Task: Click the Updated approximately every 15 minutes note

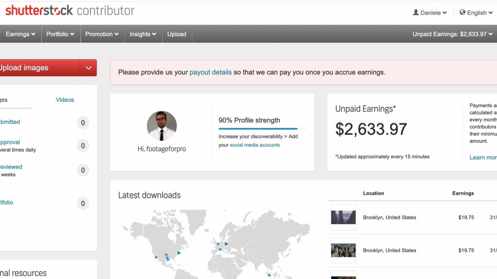Action: 382,156
